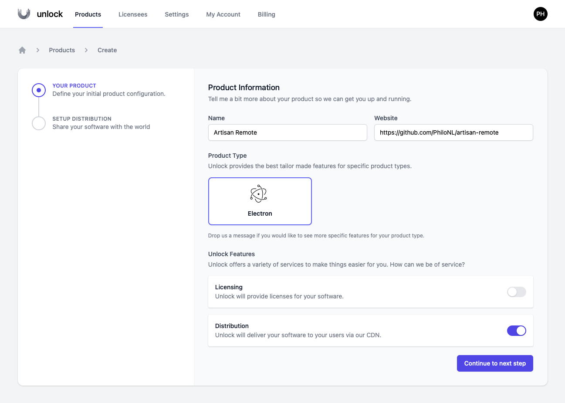Open the Licensees tab
The width and height of the screenshot is (565, 403).
coord(133,14)
